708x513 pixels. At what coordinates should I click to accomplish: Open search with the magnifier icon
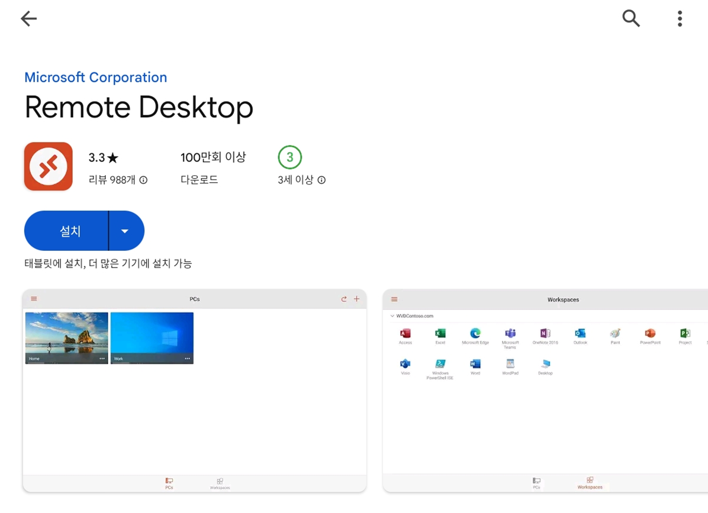tap(631, 18)
